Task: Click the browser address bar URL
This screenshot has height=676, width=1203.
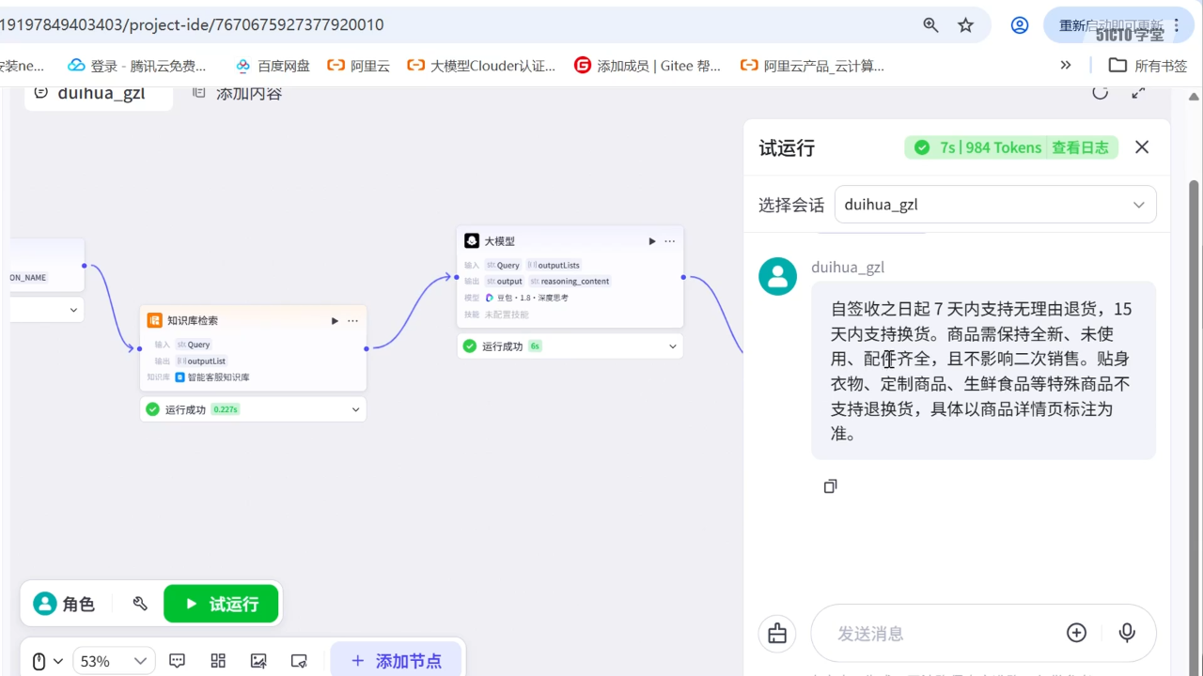Action: [x=192, y=25]
